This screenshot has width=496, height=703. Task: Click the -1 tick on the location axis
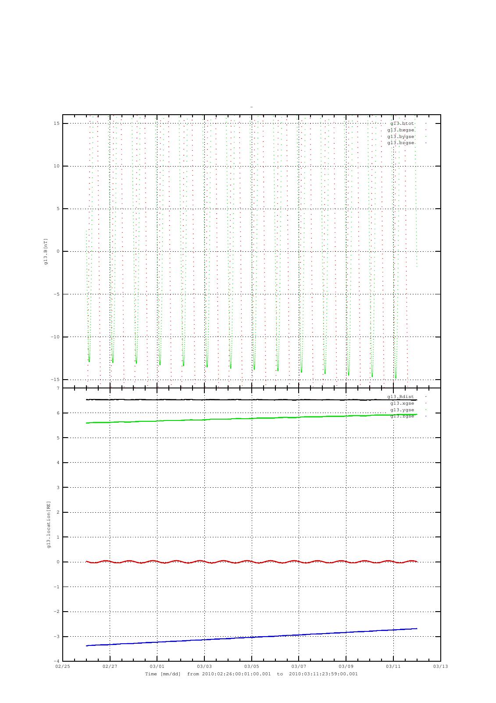click(x=57, y=587)
